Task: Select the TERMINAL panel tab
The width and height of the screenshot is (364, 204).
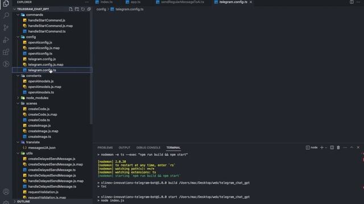Action: coord(173,147)
